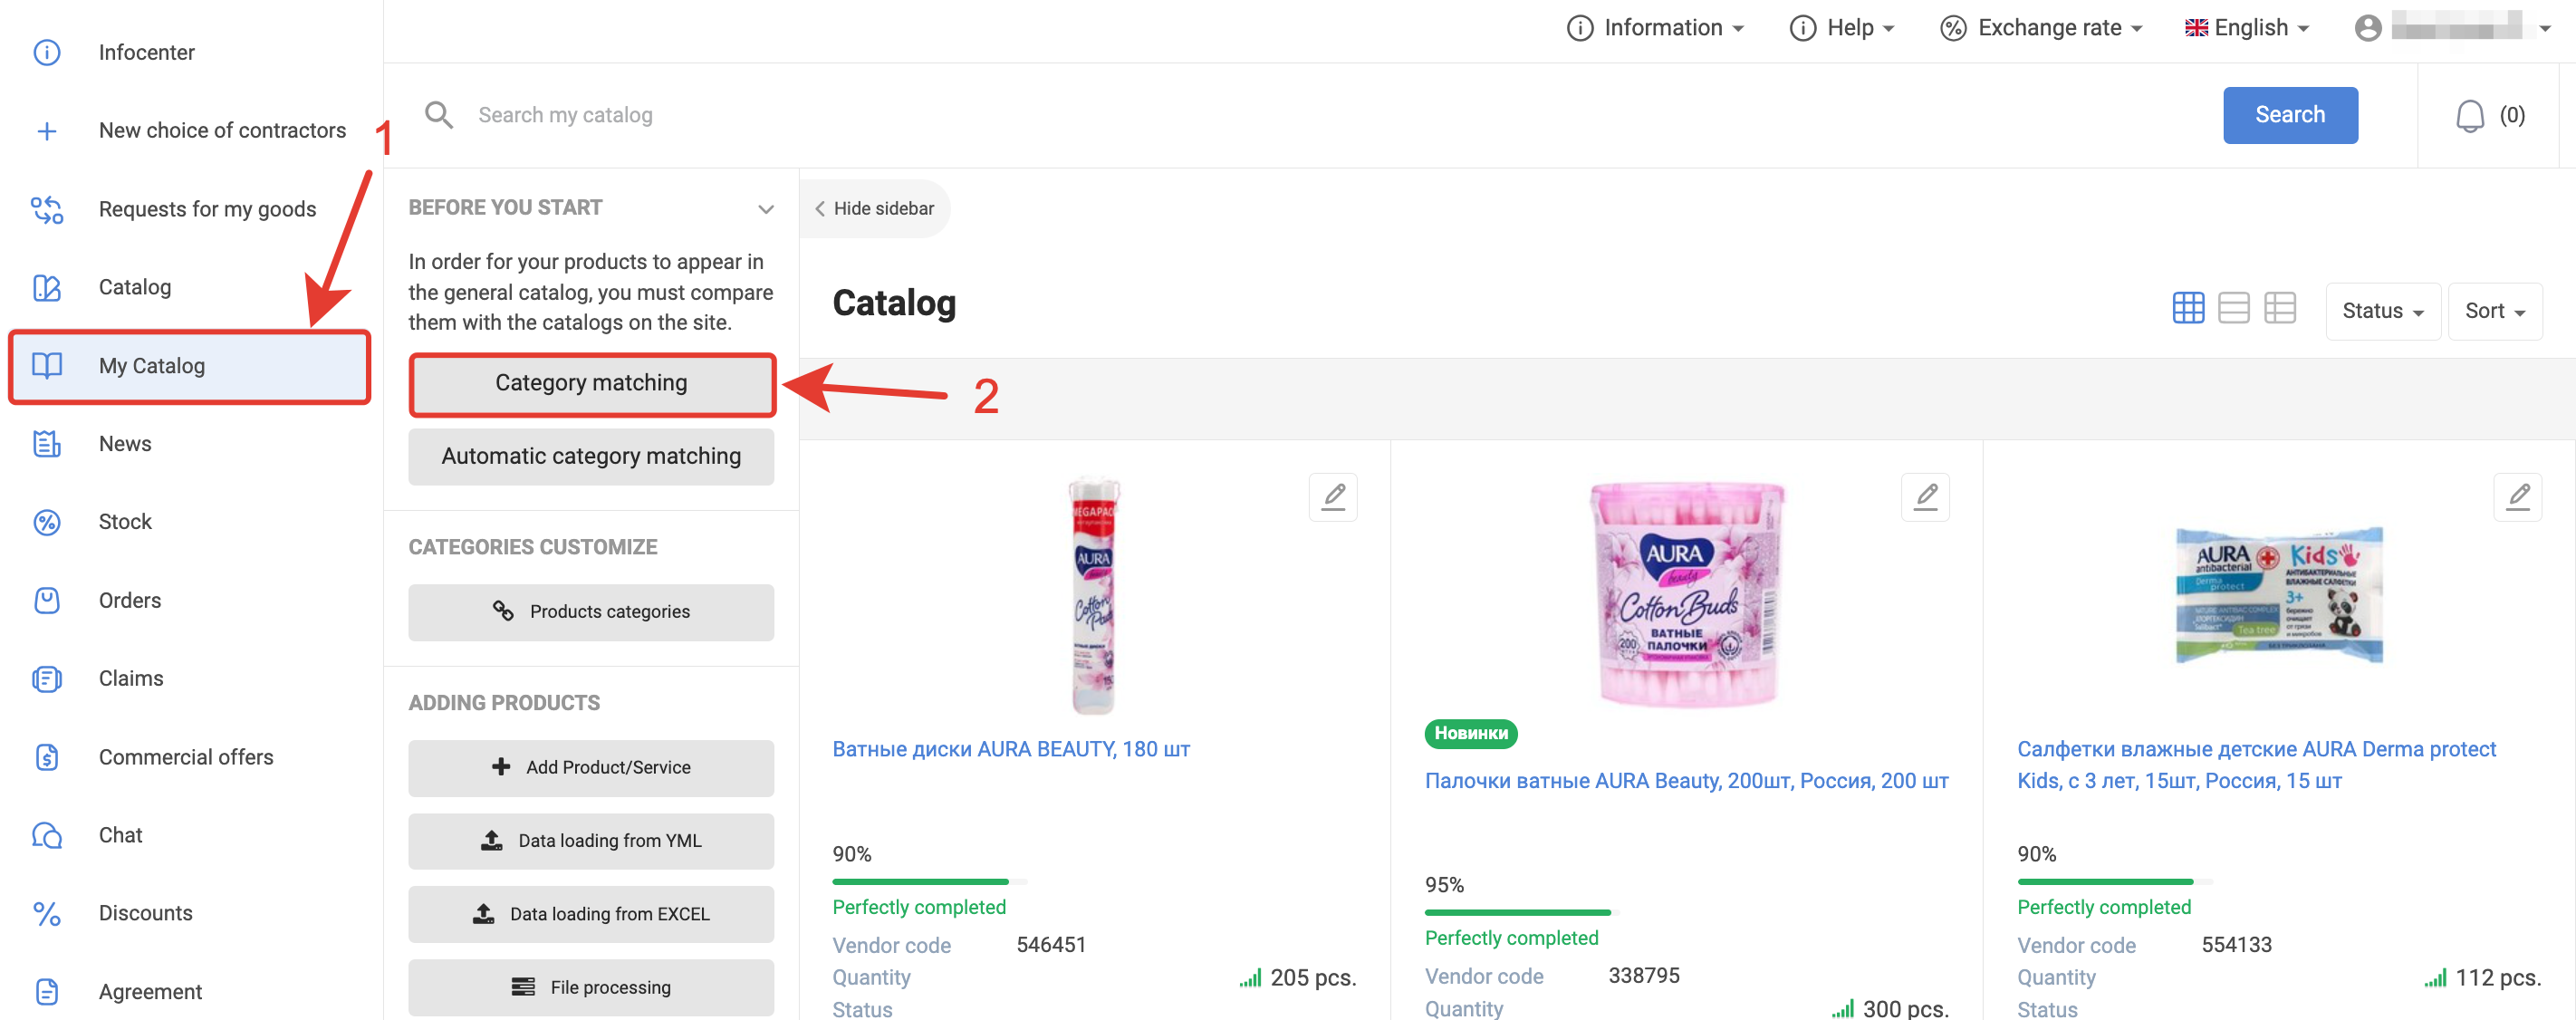Viewport: 2576px width, 1020px height.
Task: Edit the Палочки ватные AURA product
Action: point(1925,497)
